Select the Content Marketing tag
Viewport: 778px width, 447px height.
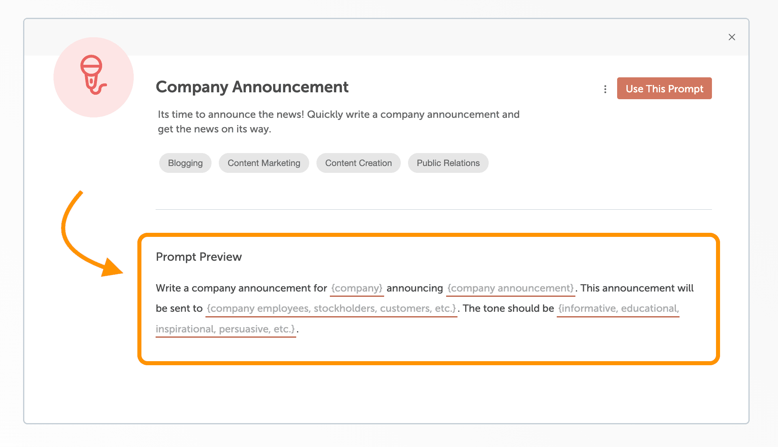point(264,163)
